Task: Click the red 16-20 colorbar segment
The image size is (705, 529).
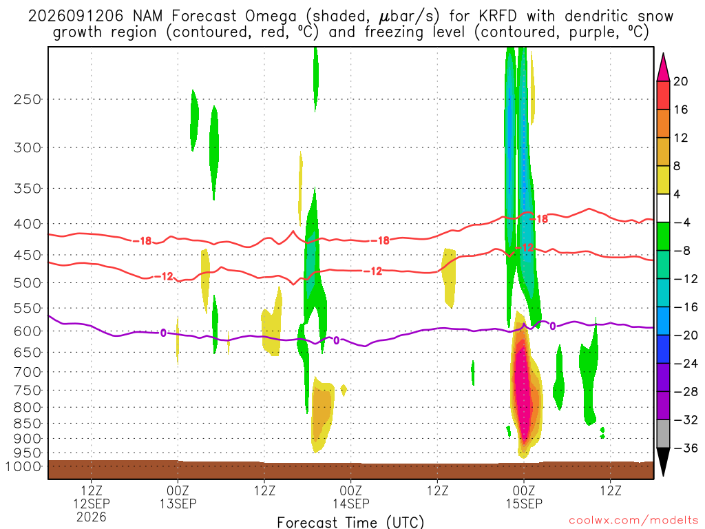Action: 663,95
